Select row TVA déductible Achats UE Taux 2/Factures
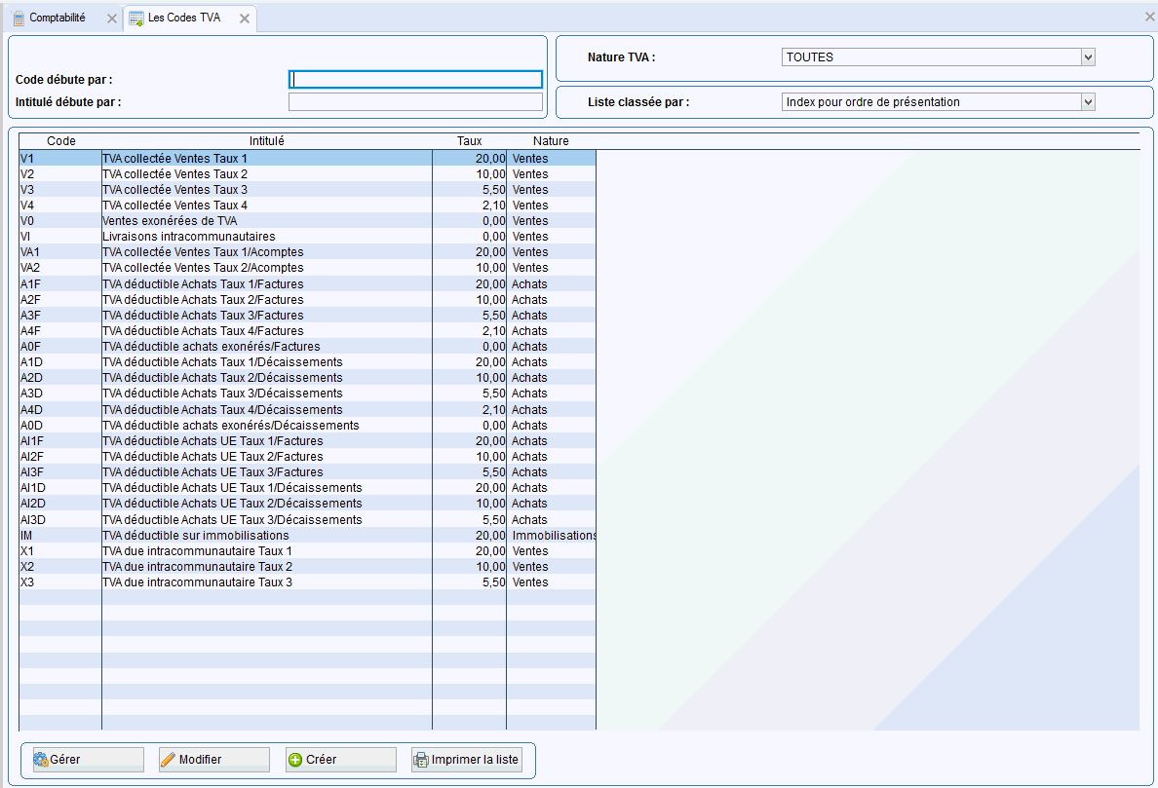The width and height of the screenshot is (1158, 788). 307,457
